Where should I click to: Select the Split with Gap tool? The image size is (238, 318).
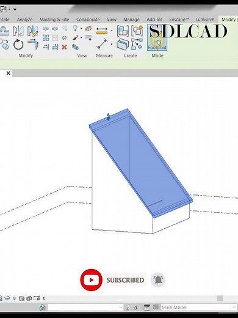pyautogui.click(x=55, y=29)
